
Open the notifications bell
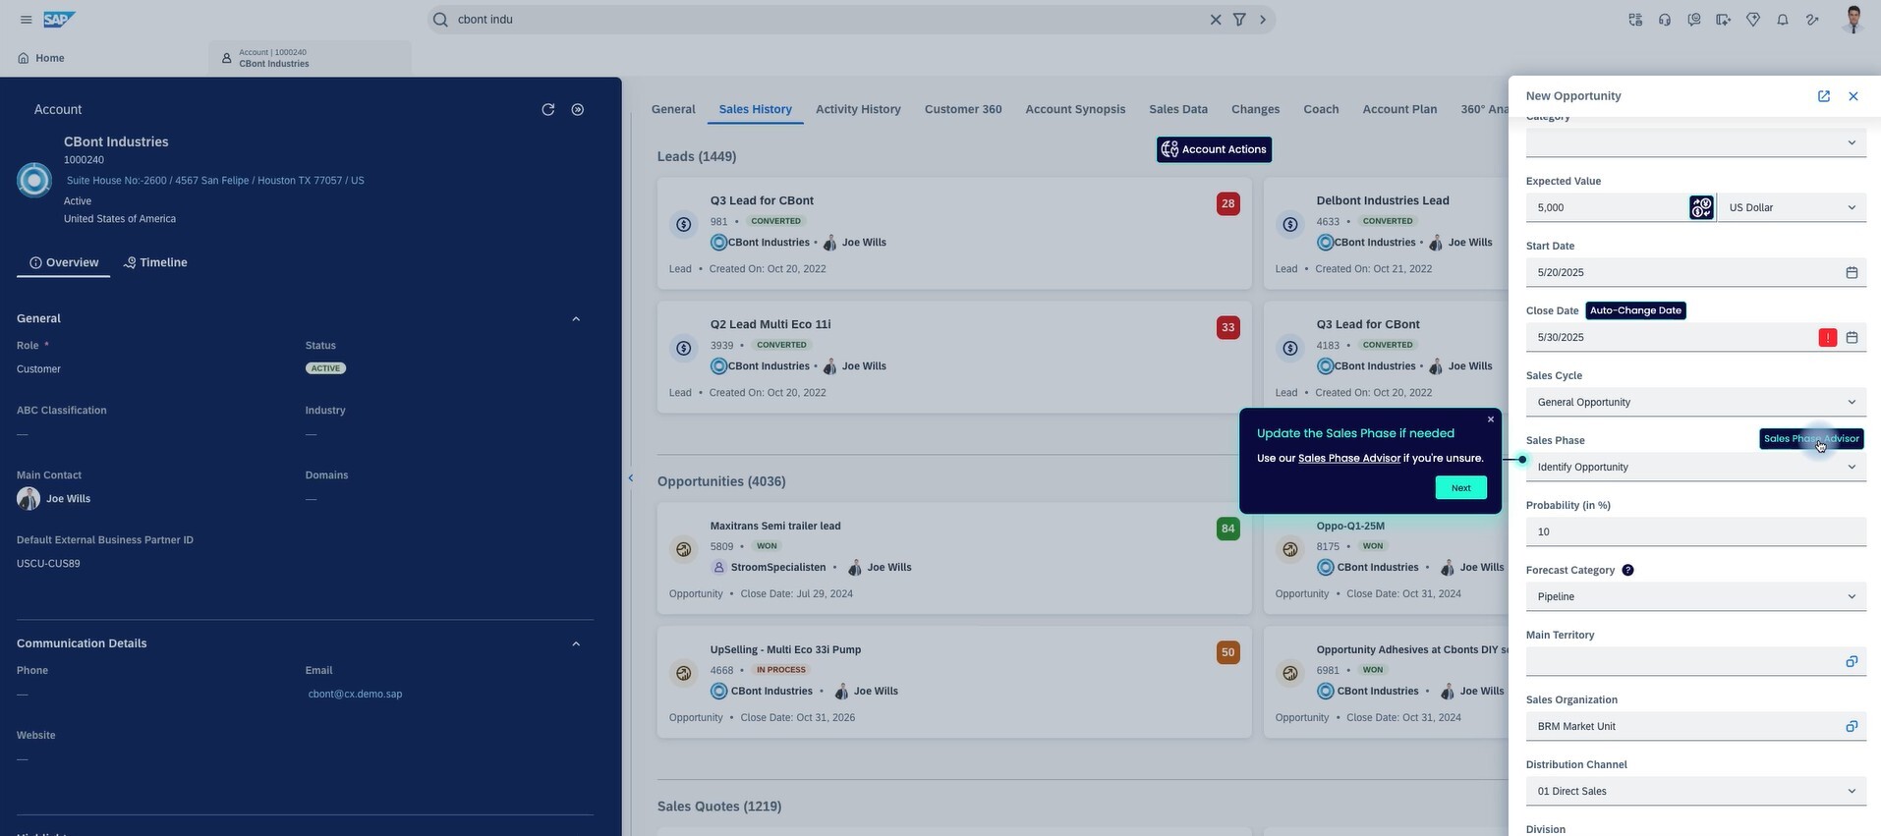click(1783, 20)
